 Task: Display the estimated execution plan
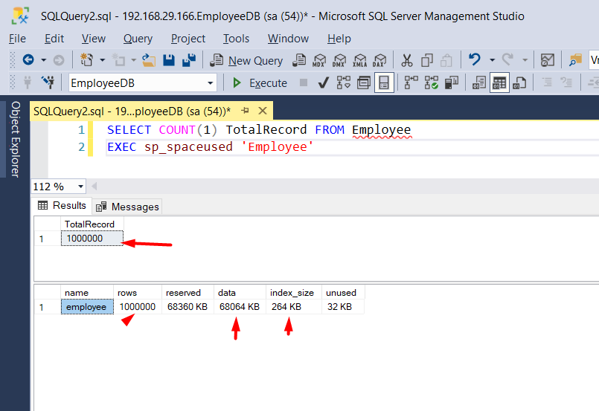(x=344, y=82)
